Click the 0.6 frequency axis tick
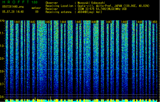Screen dimensions: 160x102 point(2,97)
